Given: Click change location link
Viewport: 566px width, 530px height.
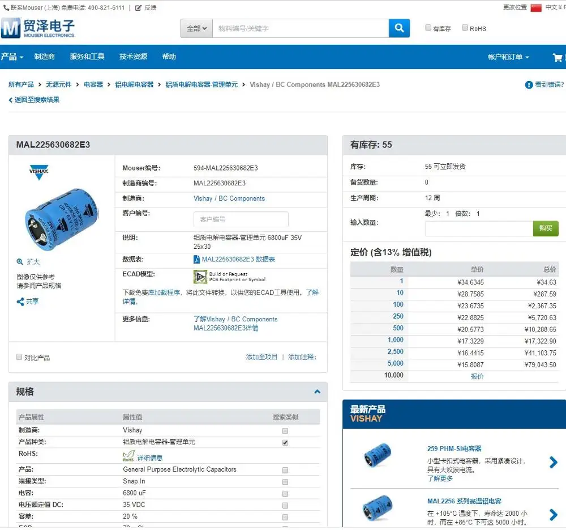Looking at the screenshot, I should coord(515,7).
